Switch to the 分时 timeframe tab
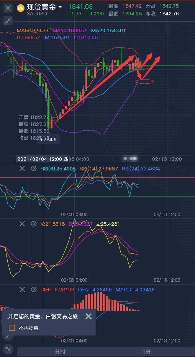Viewport: 195px width, 357px height. tap(60, 352)
